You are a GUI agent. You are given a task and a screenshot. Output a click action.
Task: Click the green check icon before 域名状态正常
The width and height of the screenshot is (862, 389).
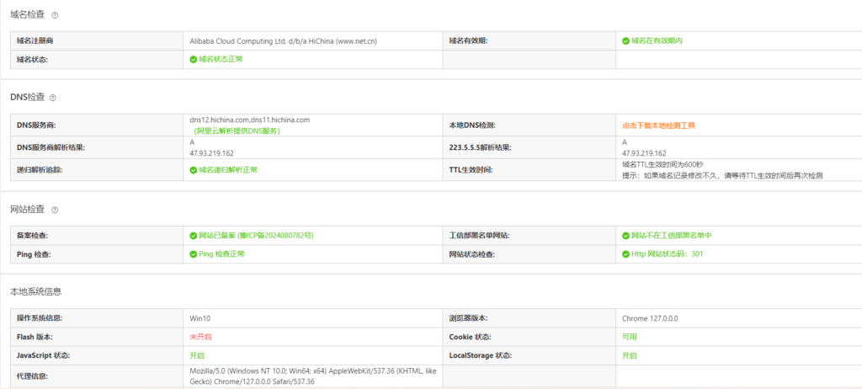pyautogui.click(x=194, y=60)
